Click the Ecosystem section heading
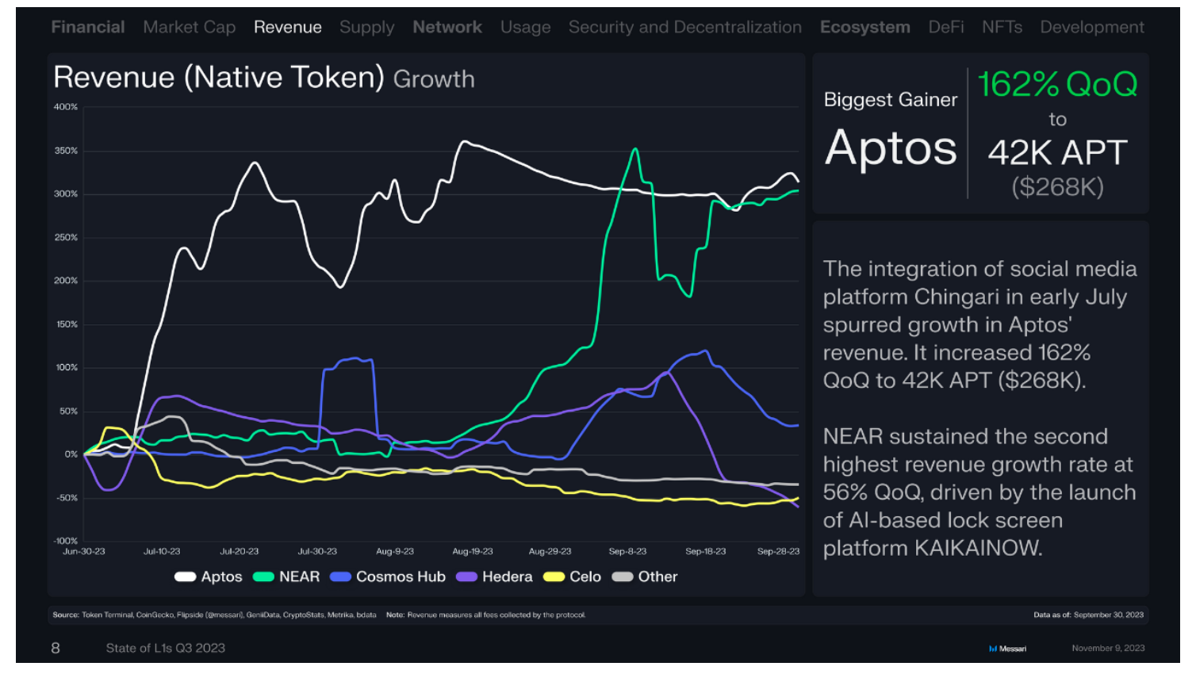Image resolution: width=1196 pixels, height=674 pixels. 865,27
